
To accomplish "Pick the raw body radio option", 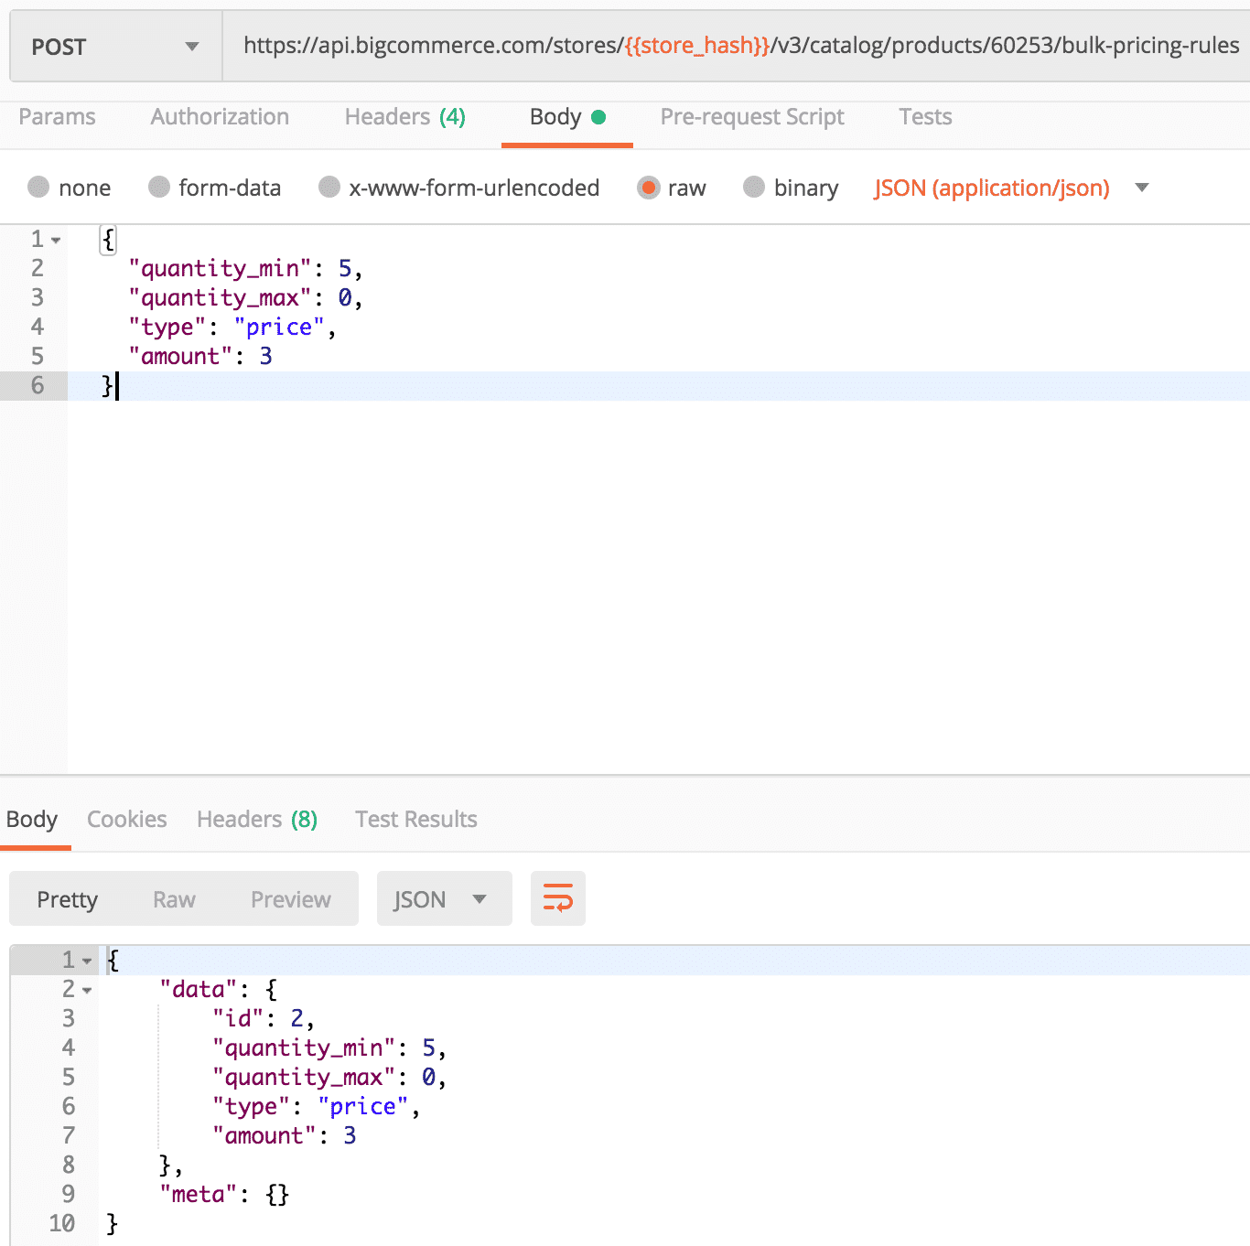I will pyautogui.click(x=648, y=188).
